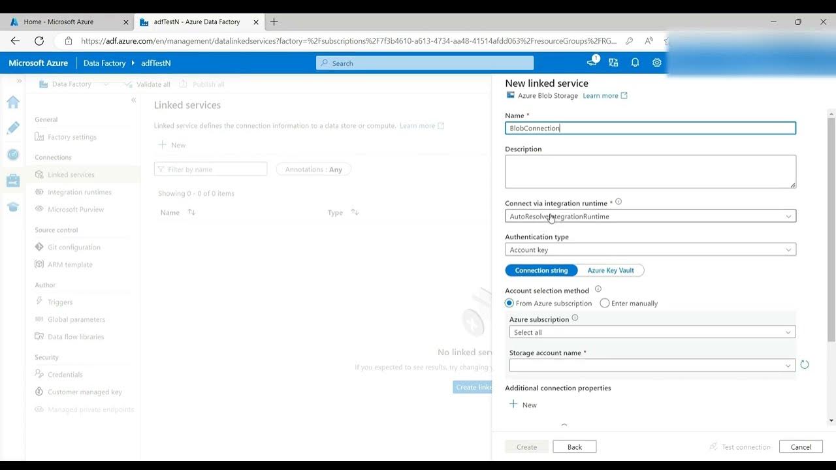Collapse the management menu pane
Screen dimensions: 836x470
(133, 100)
